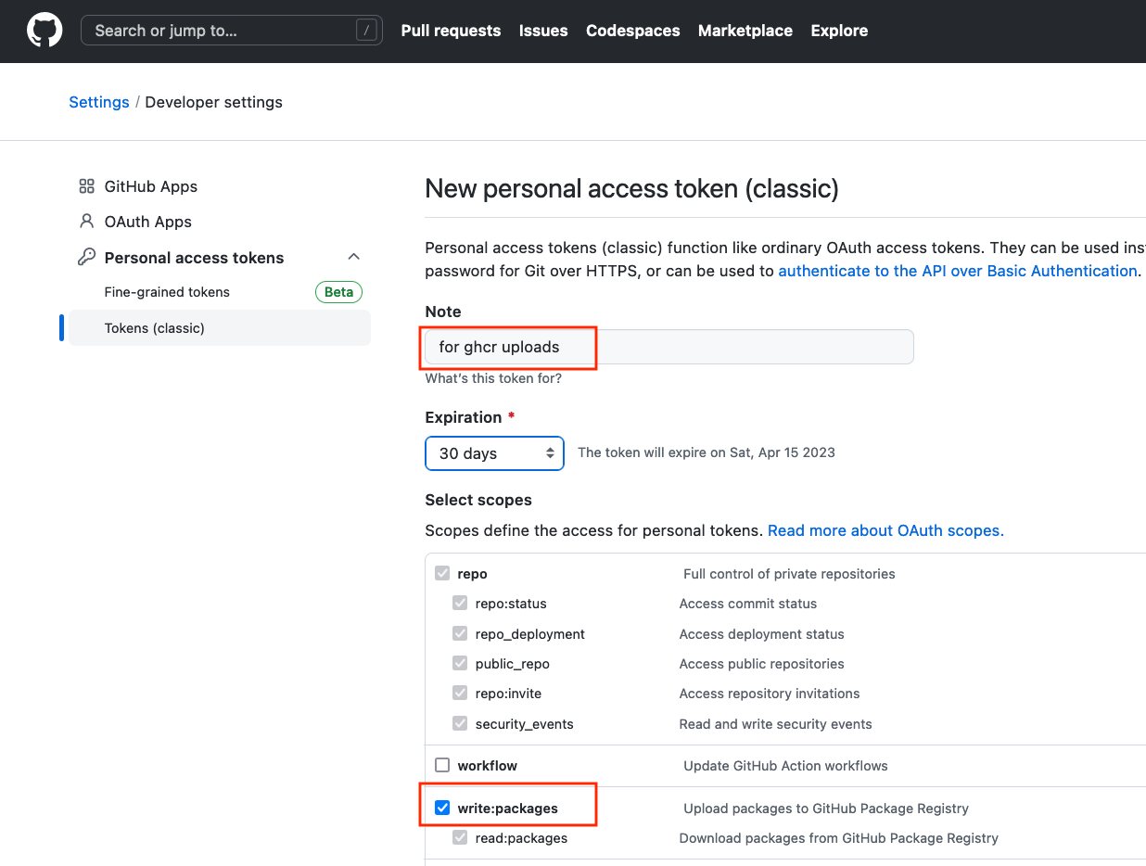
Task: Click the GitHub Octocat logo
Action: pos(45,31)
